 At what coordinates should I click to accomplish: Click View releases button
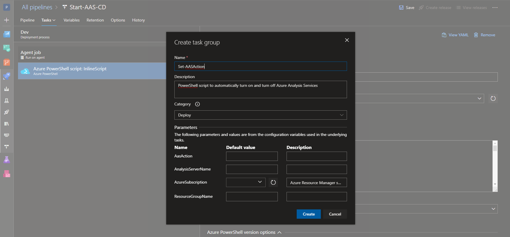pos(471,8)
